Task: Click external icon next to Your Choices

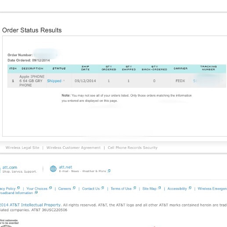Action: [x=50, y=188]
